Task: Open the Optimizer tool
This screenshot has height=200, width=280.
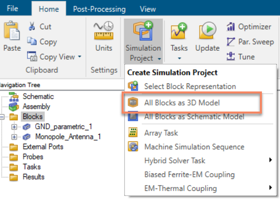Action: click(249, 27)
